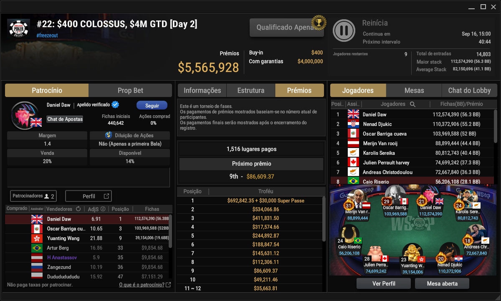501x301 pixels.
Task: Click the Mesa aberta button
Action: (x=442, y=283)
